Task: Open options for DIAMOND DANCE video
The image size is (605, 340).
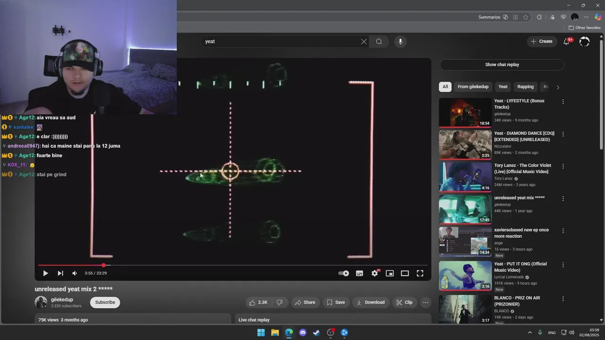Action: tap(563, 134)
